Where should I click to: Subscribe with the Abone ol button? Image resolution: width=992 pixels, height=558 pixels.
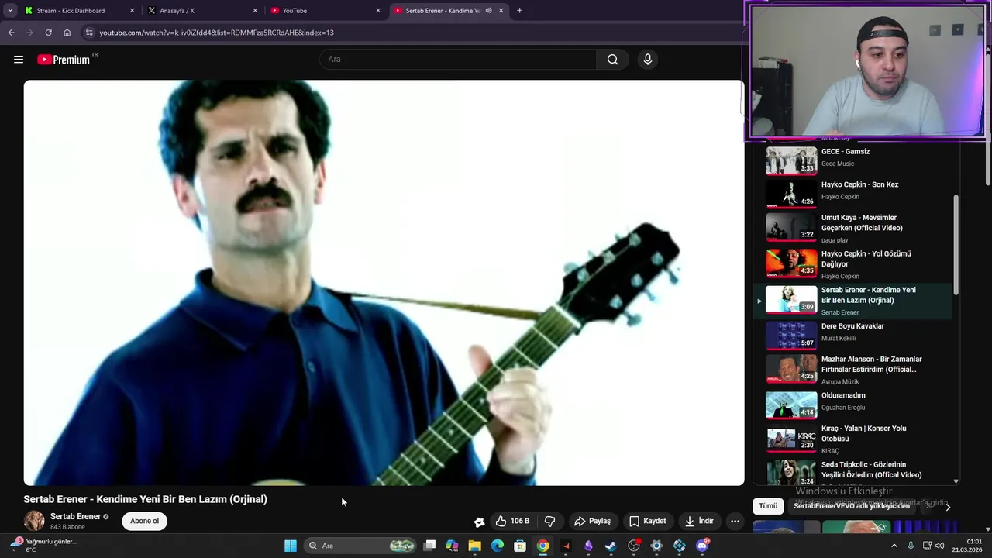(x=144, y=521)
